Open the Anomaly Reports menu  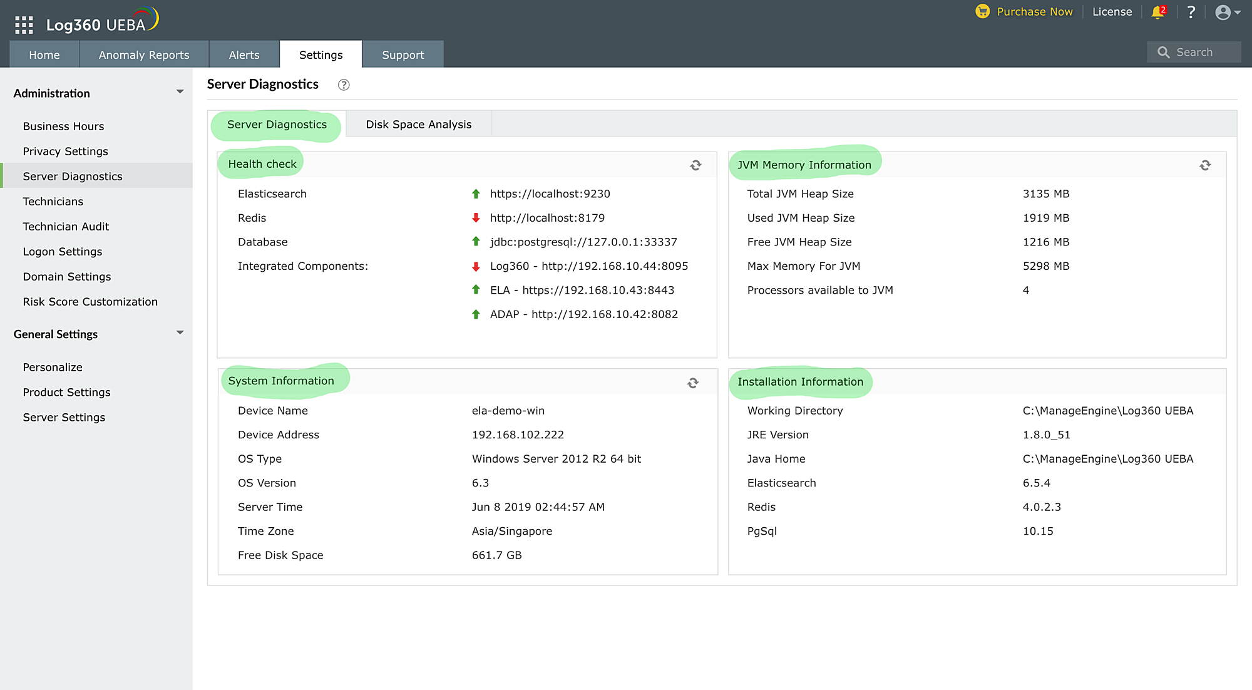click(143, 54)
